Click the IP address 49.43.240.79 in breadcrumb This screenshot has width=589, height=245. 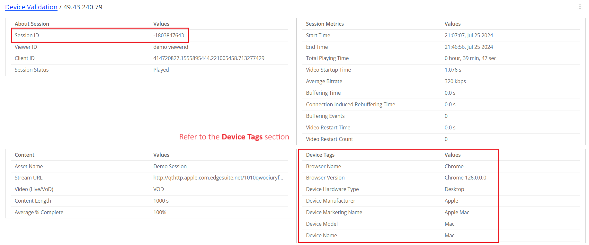83,7
